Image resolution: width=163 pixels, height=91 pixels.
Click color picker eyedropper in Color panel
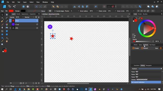point(139,18)
